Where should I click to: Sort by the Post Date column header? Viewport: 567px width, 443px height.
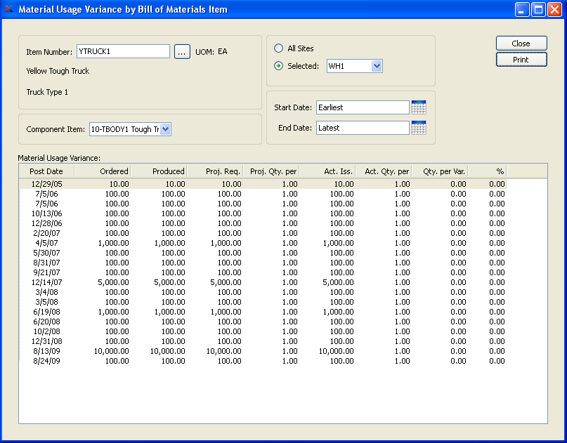click(x=46, y=171)
